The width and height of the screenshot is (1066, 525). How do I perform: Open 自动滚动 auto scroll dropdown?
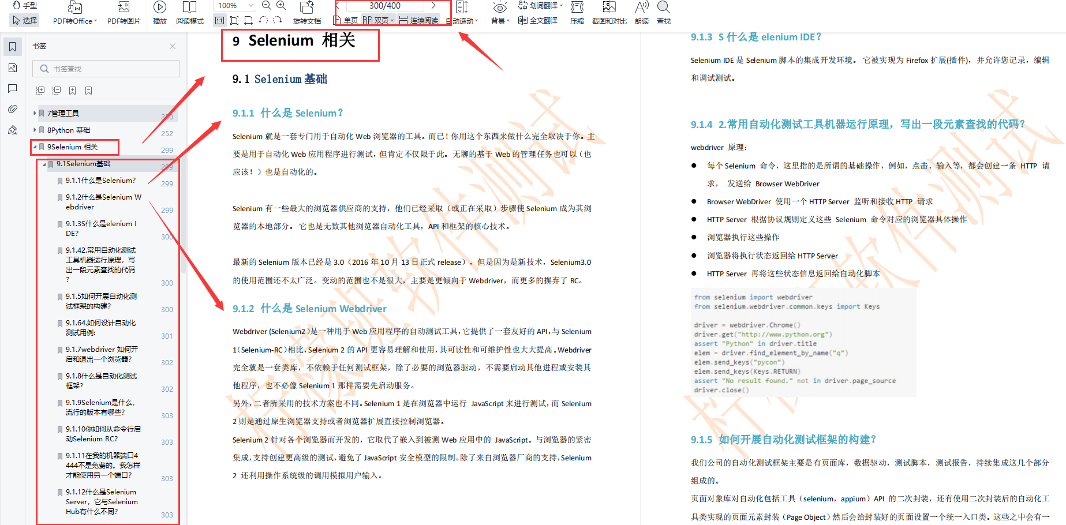pos(462,13)
